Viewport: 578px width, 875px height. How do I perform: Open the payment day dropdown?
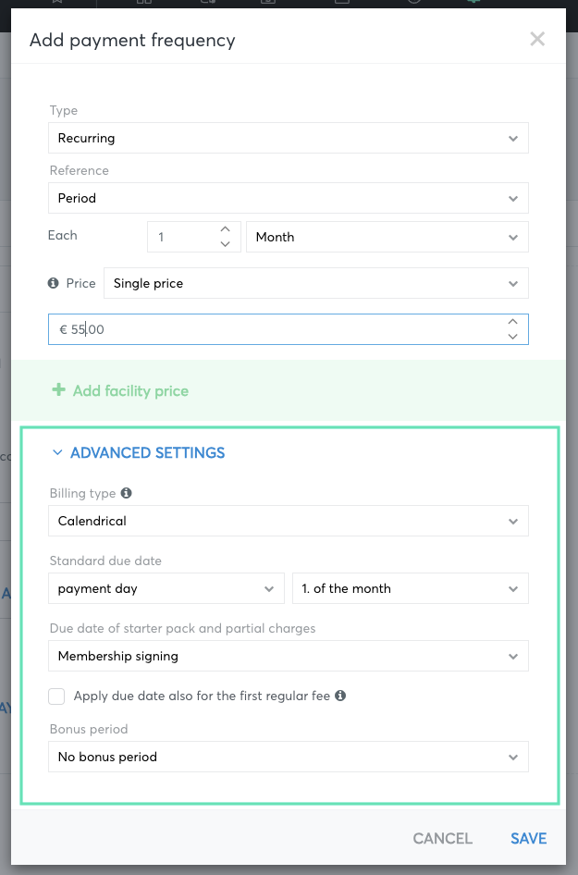point(166,588)
